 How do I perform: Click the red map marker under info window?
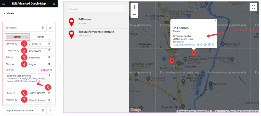[194, 53]
